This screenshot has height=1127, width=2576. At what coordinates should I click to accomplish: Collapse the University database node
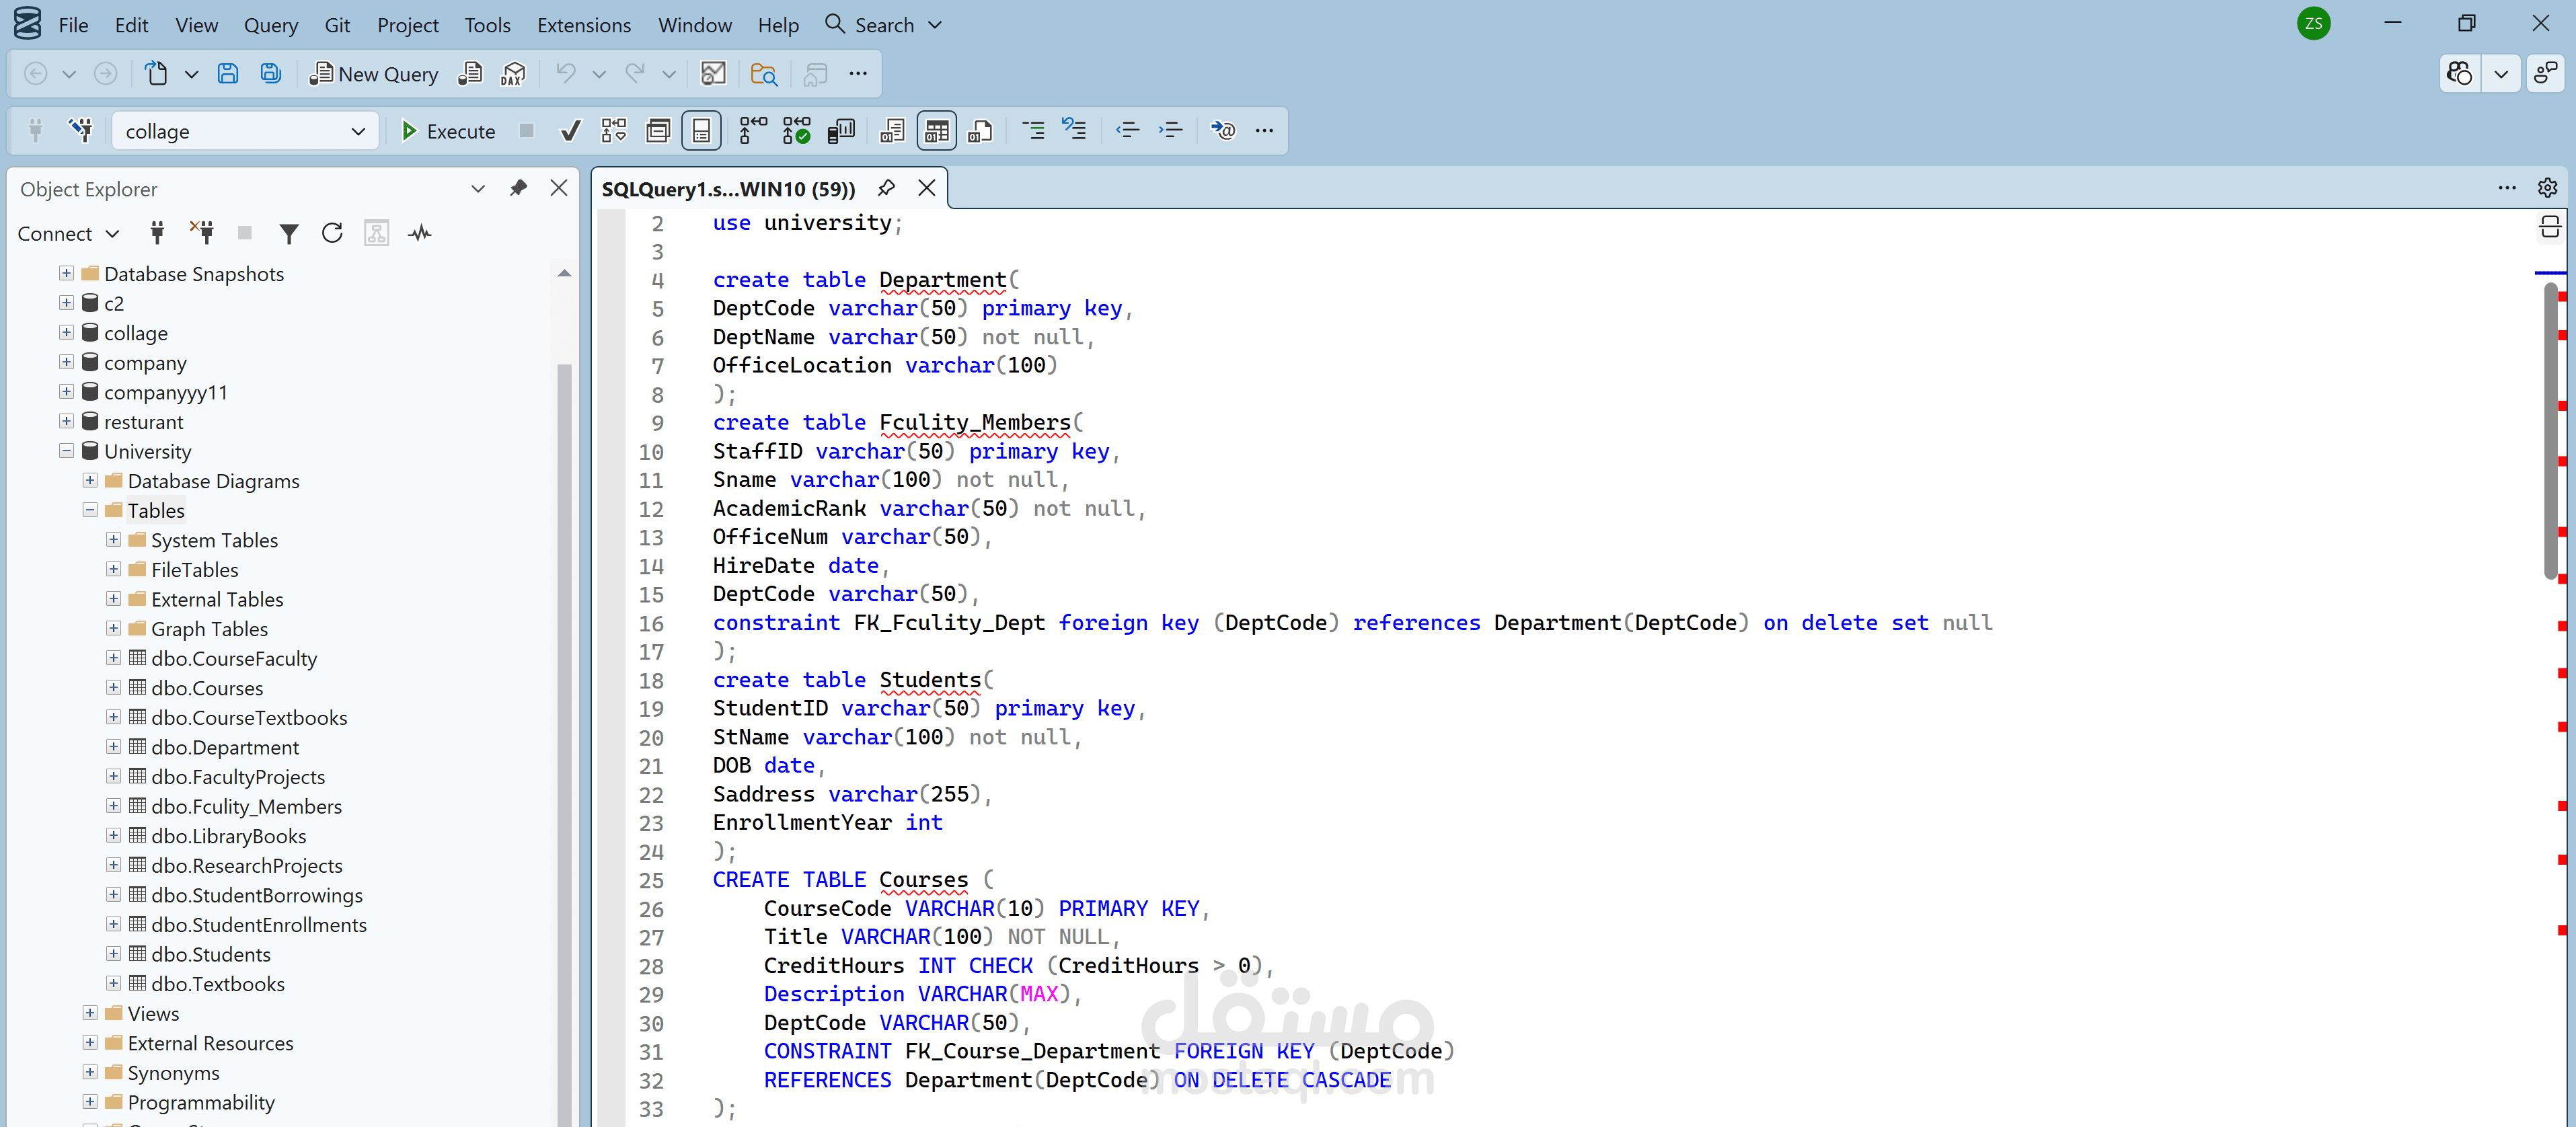[x=66, y=451]
